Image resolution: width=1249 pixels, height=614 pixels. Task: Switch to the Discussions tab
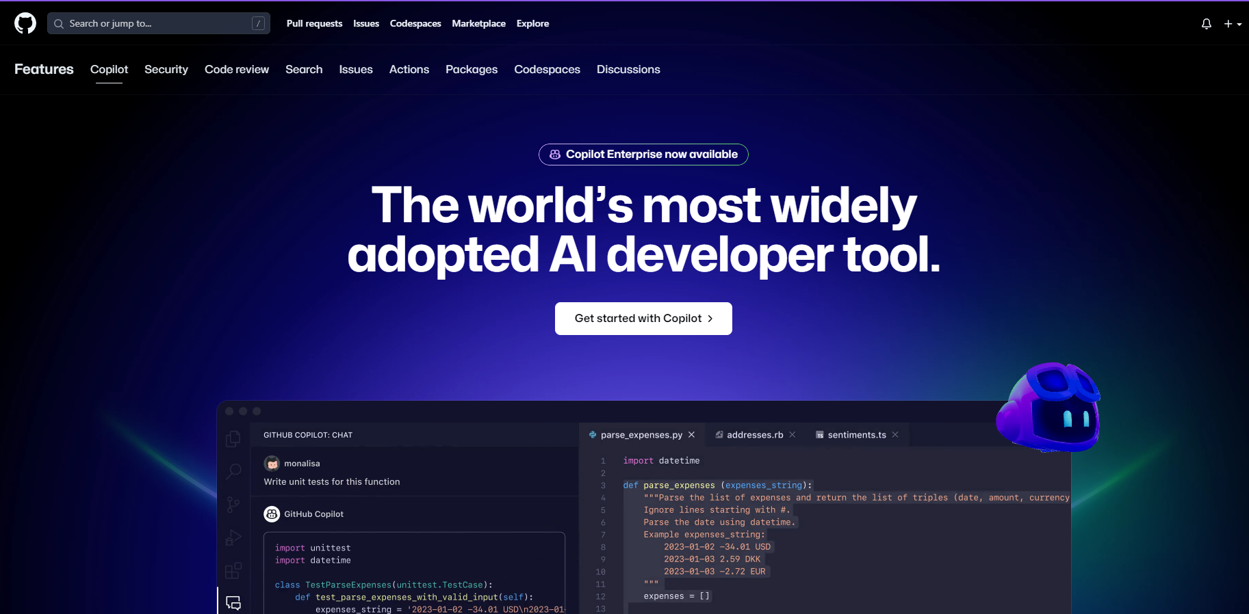[x=628, y=69]
